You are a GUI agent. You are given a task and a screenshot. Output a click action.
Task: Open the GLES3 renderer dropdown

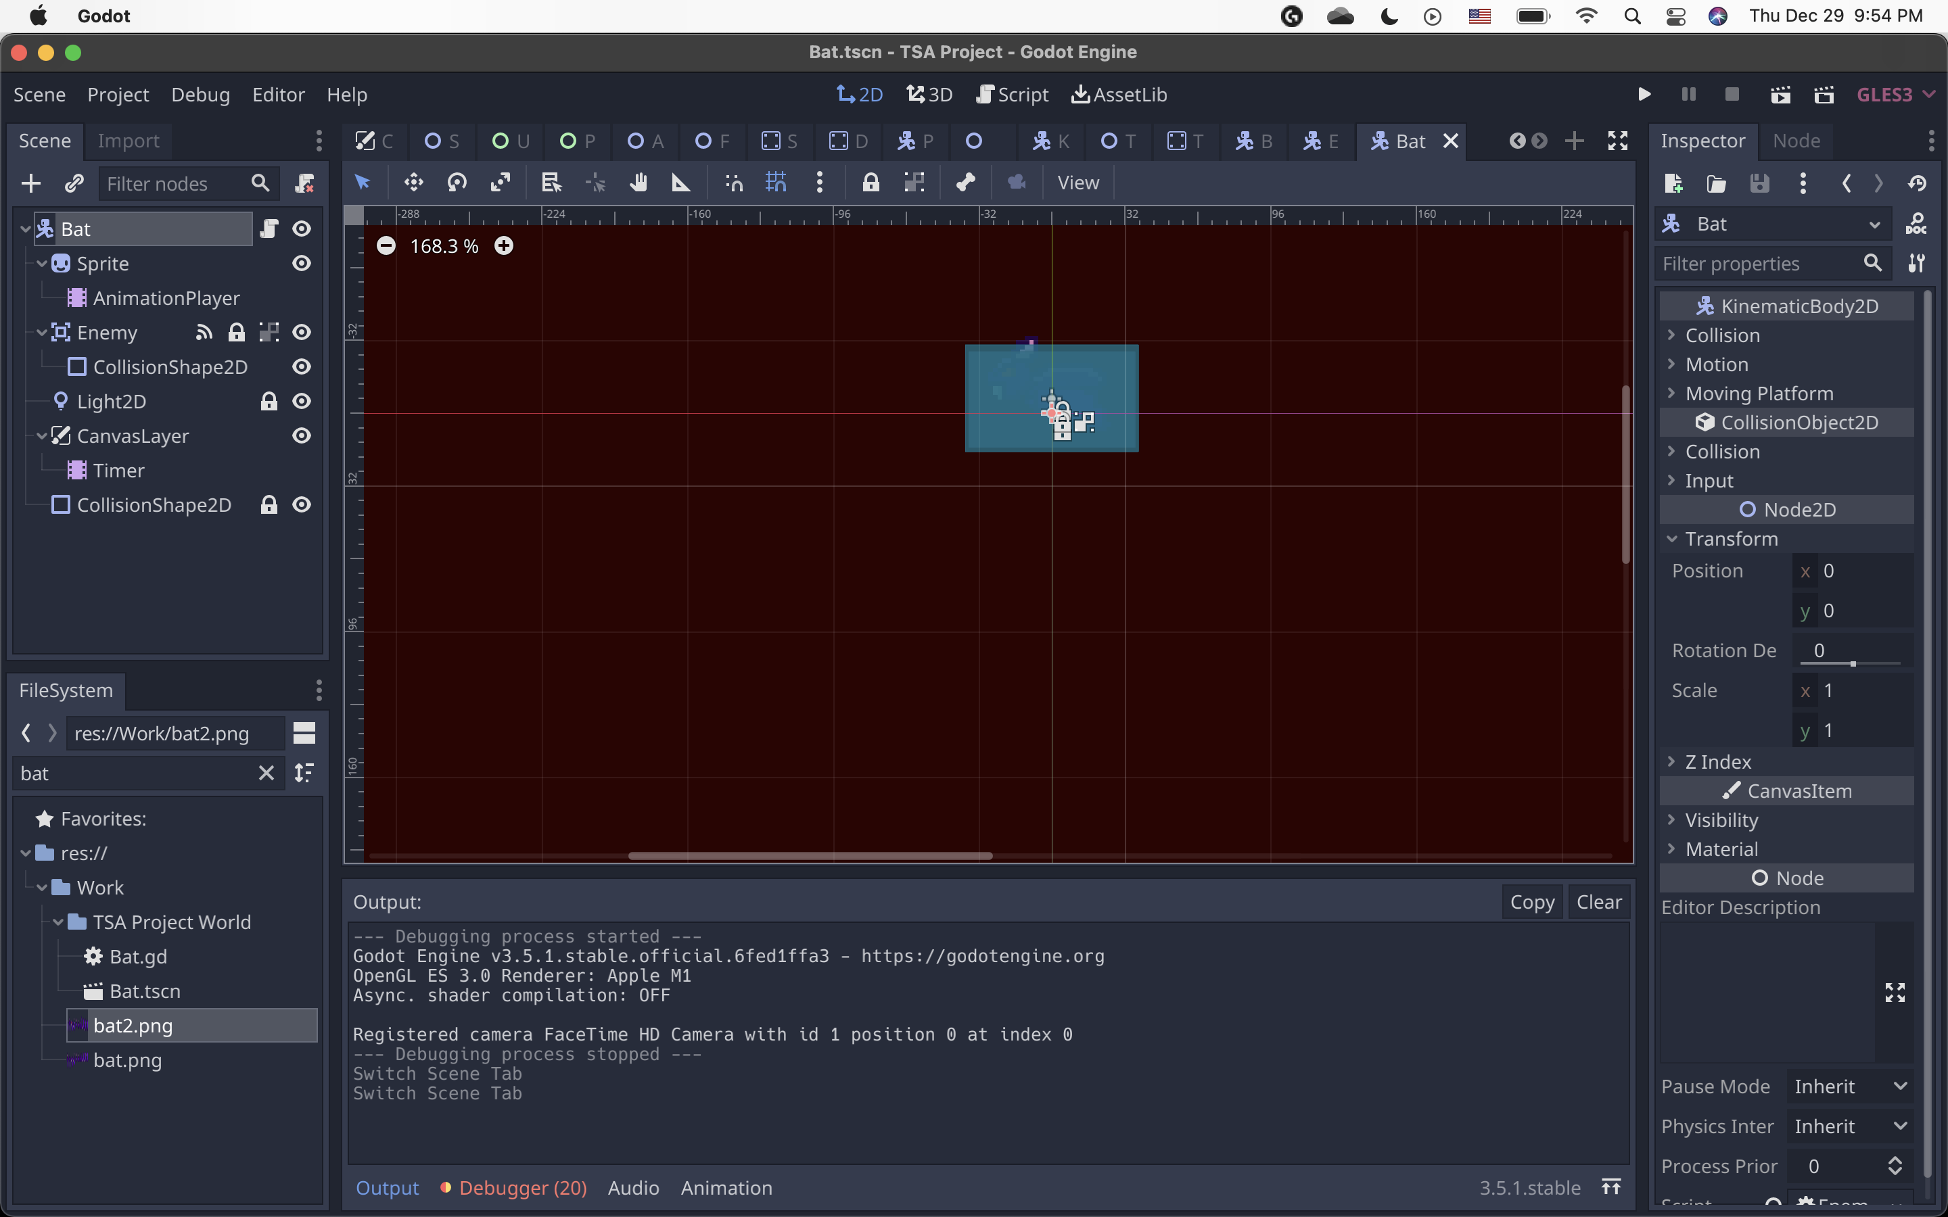click(x=1895, y=94)
